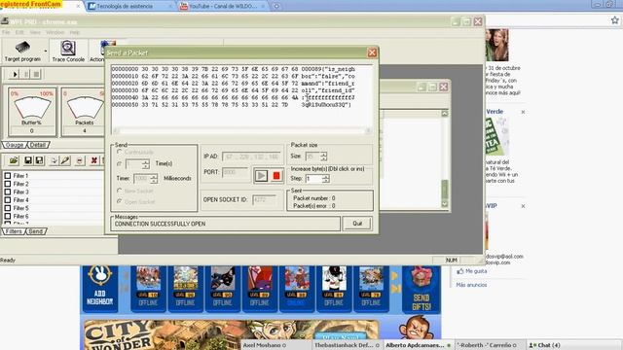Click the first save disk icon in the filter toolbar
Image resolution: width=623 pixels, height=350 pixels.
(28, 160)
